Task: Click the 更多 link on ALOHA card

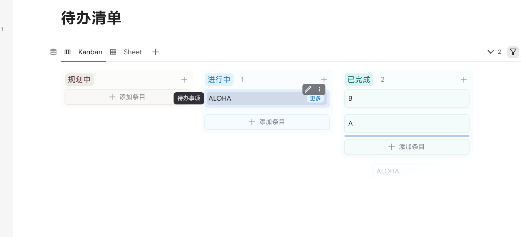Action: pos(315,99)
